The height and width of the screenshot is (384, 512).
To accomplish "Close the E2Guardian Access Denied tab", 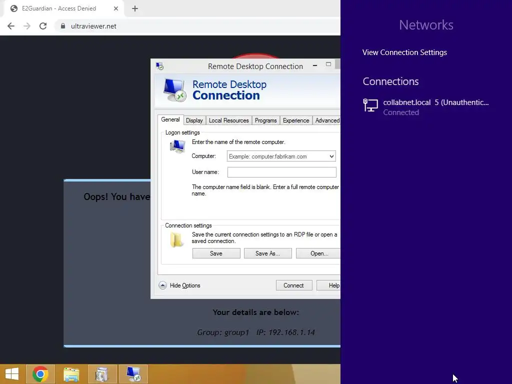I will [116, 8].
